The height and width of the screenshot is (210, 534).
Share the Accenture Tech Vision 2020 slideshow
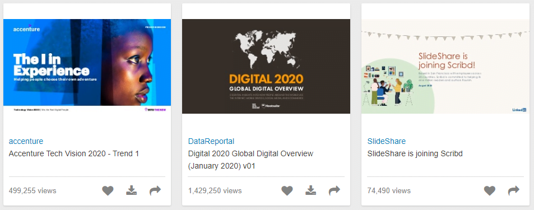pyautogui.click(x=155, y=190)
